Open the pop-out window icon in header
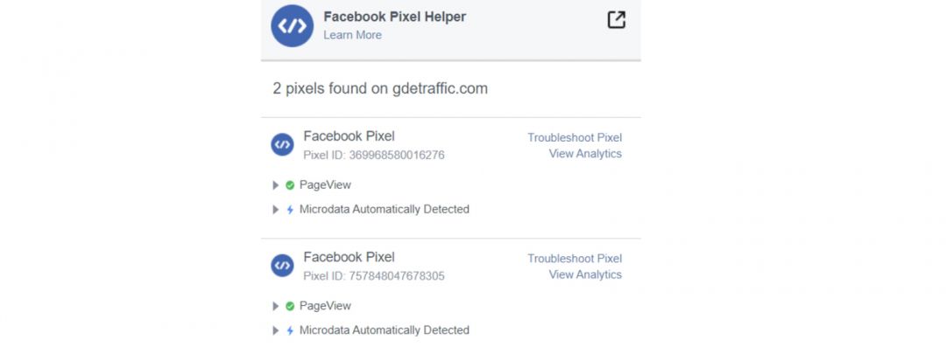The image size is (946, 354). coord(616,20)
